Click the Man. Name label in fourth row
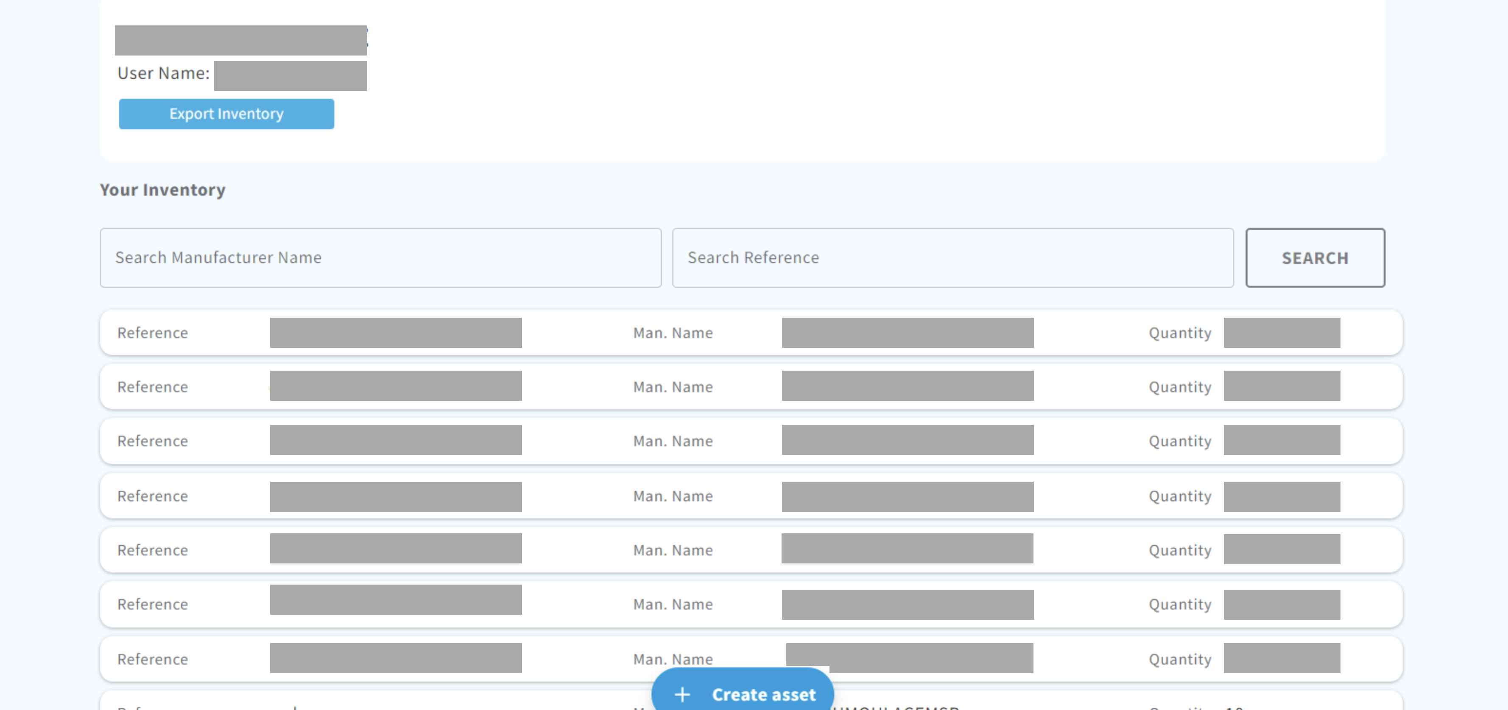Viewport: 1508px width, 710px height. pos(673,496)
